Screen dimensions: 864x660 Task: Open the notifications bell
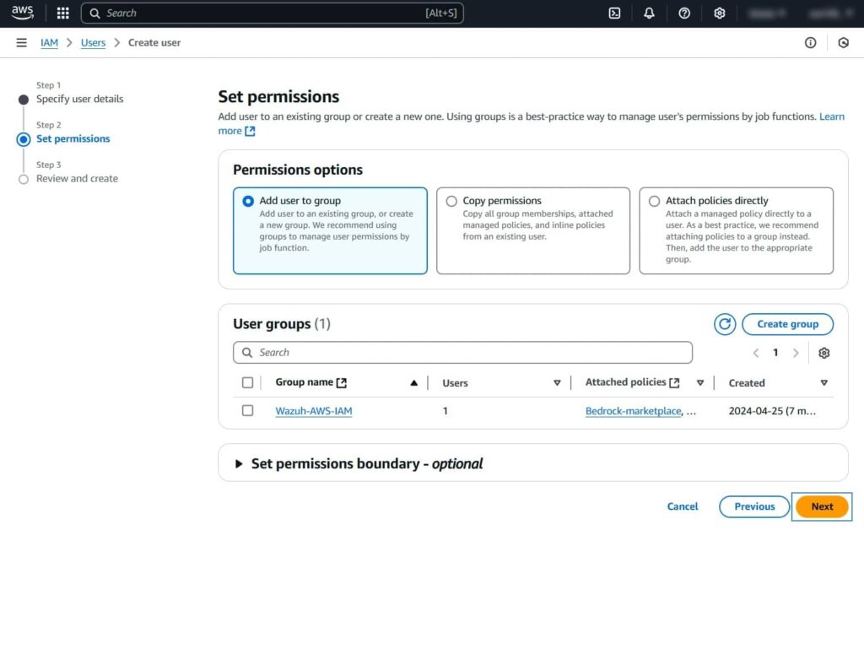648,13
